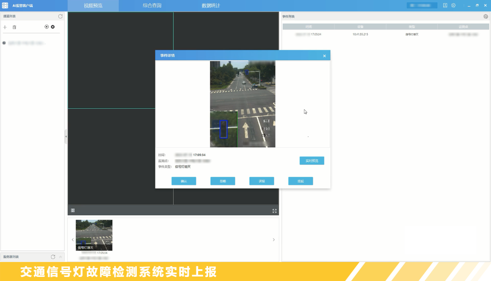Switch to the 数据统计 tab
491x281 pixels.
point(211,6)
